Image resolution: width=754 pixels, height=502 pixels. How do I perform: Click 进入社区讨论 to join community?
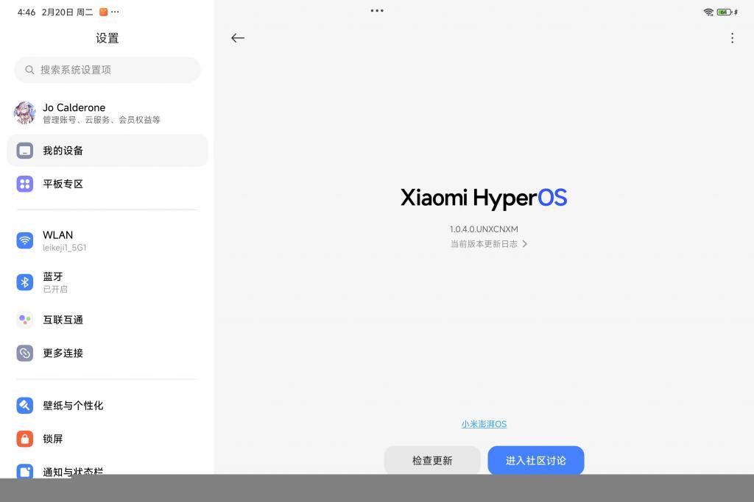[535, 460]
